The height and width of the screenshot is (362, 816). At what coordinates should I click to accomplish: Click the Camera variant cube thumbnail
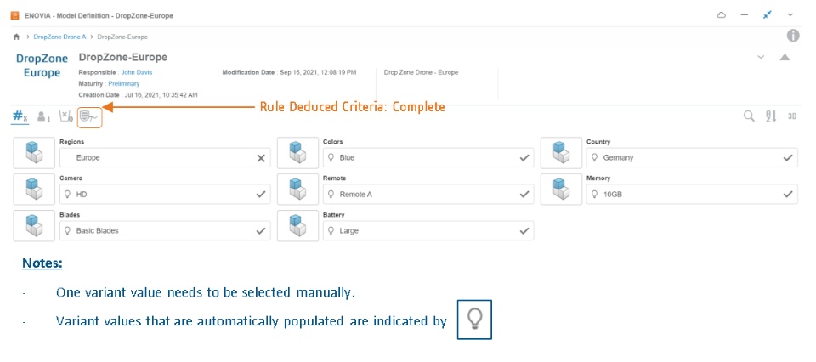(x=34, y=189)
